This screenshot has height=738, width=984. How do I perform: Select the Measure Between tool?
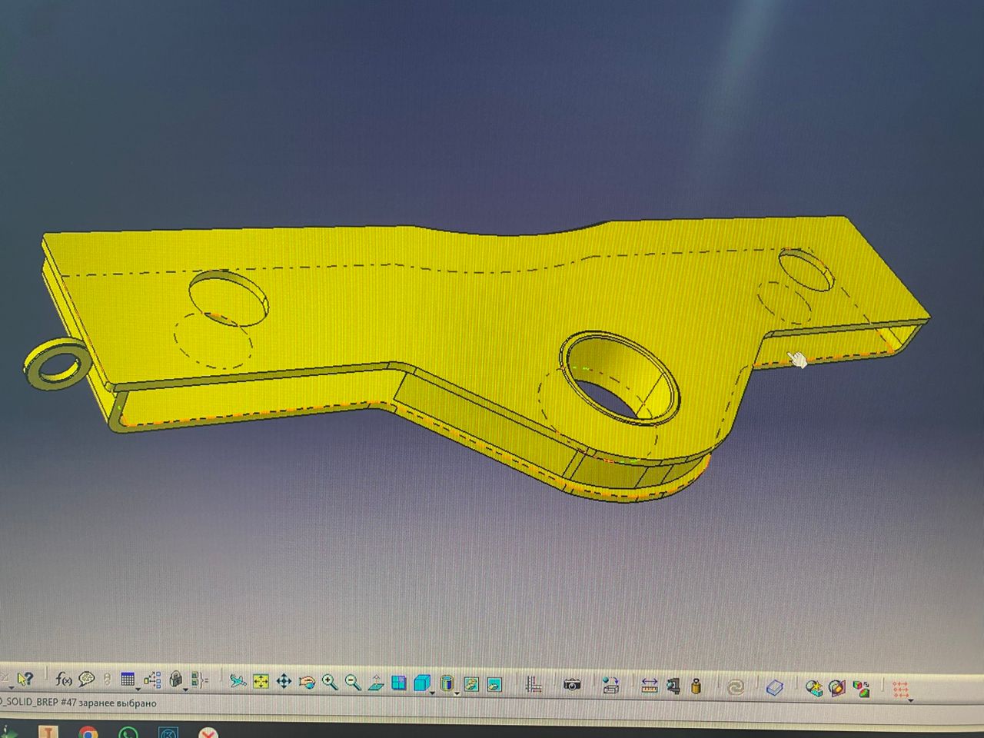[x=650, y=685]
